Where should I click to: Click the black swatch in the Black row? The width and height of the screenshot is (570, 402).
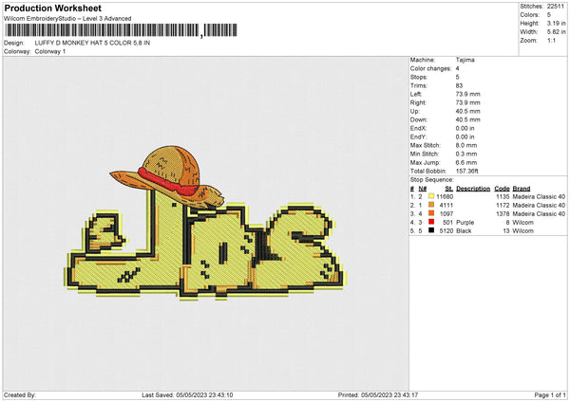431,230
